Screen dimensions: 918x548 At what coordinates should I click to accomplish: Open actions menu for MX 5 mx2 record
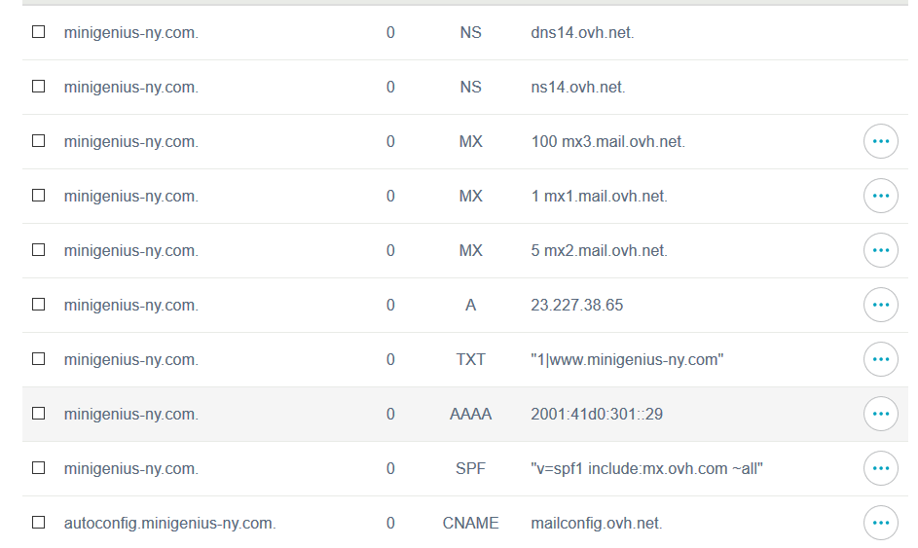[x=880, y=250]
